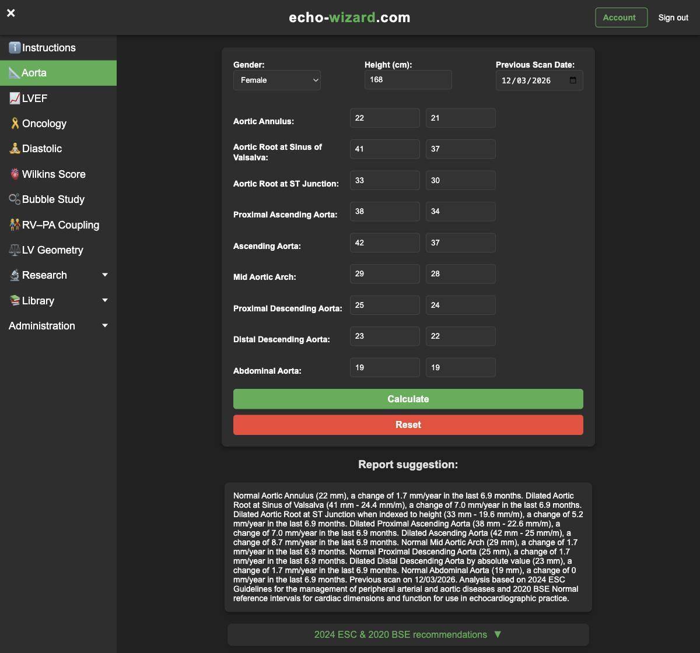Image resolution: width=700 pixels, height=653 pixels.
Task: Click the previous ST Junction field showing 30
Action: 461,180
